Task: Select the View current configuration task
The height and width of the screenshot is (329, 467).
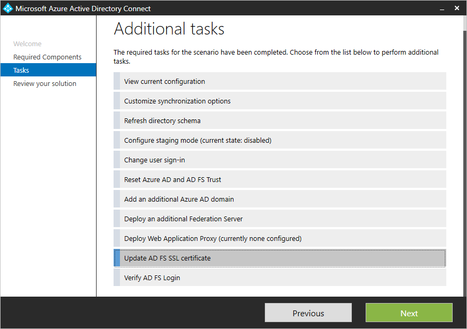Action: click(280, 81)
